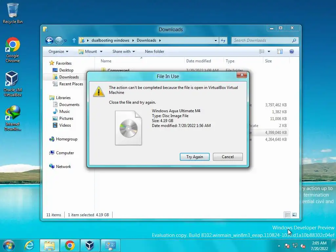The height and width of the screenshot is (252, 336).
Task: Open VirtualBox from the taskbar
Action: (x=90, y=245)
